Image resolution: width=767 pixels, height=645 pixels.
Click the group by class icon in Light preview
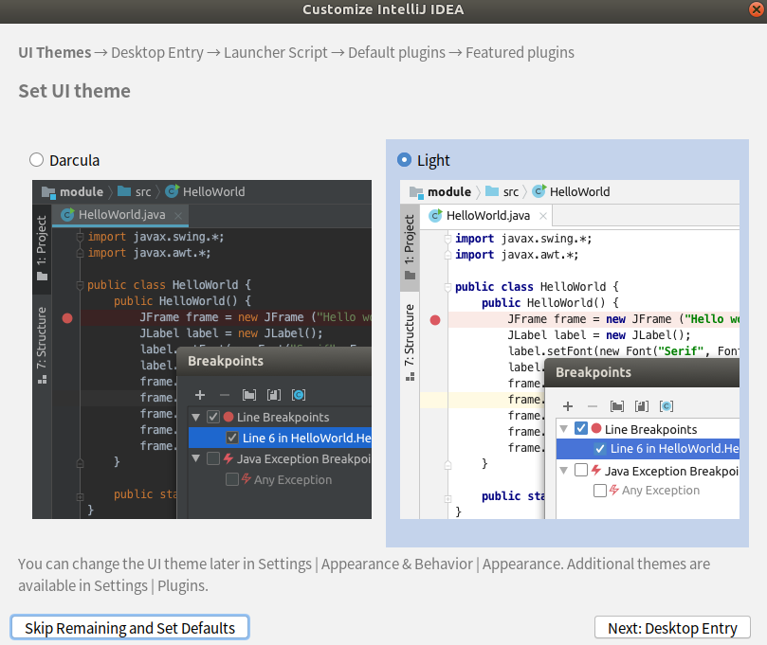point(667,406)
